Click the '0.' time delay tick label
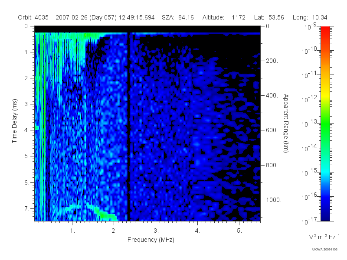347x260 pixels. coord(27,26)
